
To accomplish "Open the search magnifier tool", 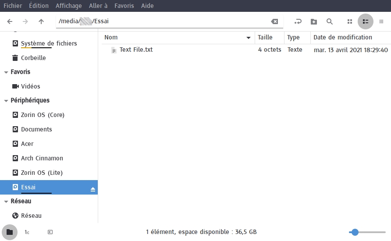I will [x=330, y=21].
